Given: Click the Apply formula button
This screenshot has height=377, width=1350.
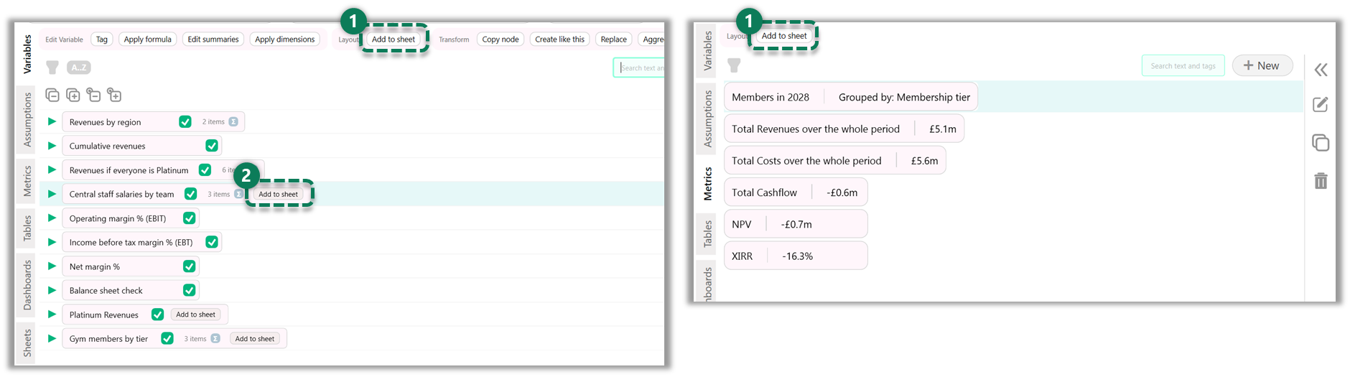Looking at the screenshot, I should pos(148,39).
